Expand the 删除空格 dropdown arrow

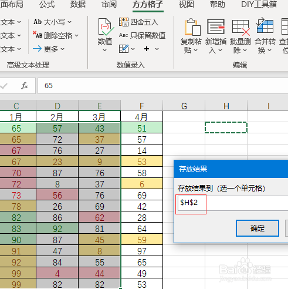77,35
